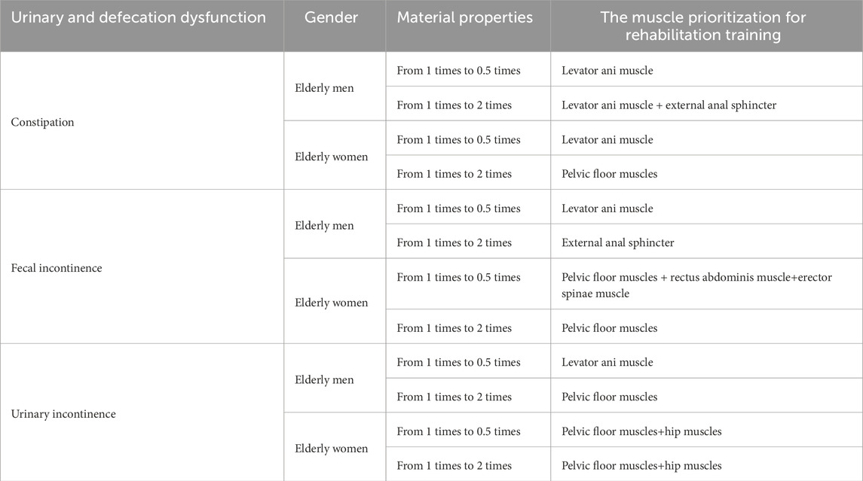Click 'Elderly women' under Urinary incontinence

[x=331, y=449]
